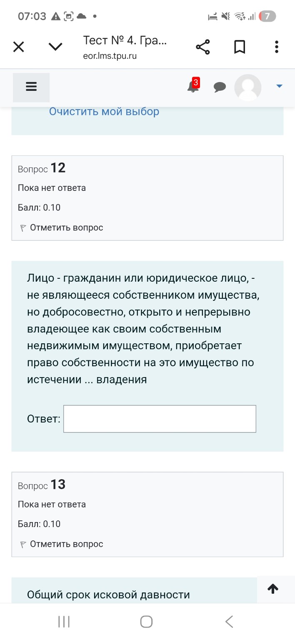Bookmark the current test page
Viewport: 295px width, 640px height.
click(240, 47)
